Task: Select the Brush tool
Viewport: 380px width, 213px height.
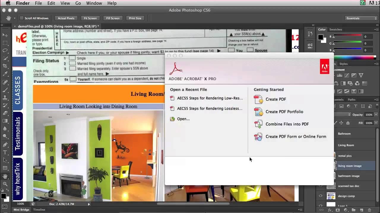Action: tap(5, 90)
